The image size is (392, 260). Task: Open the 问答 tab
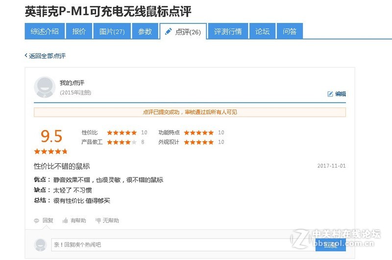click(290, 31)
